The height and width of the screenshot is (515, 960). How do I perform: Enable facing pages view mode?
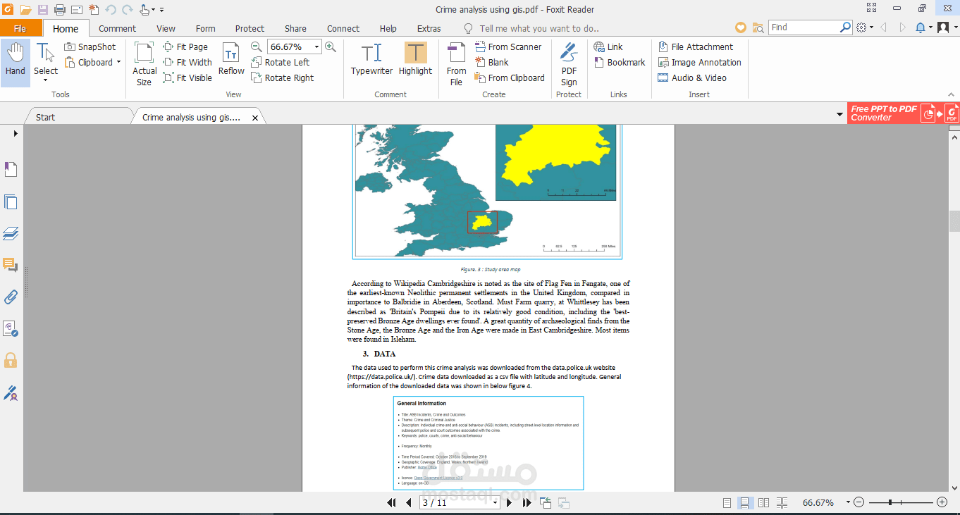click(x=763, y=503)
